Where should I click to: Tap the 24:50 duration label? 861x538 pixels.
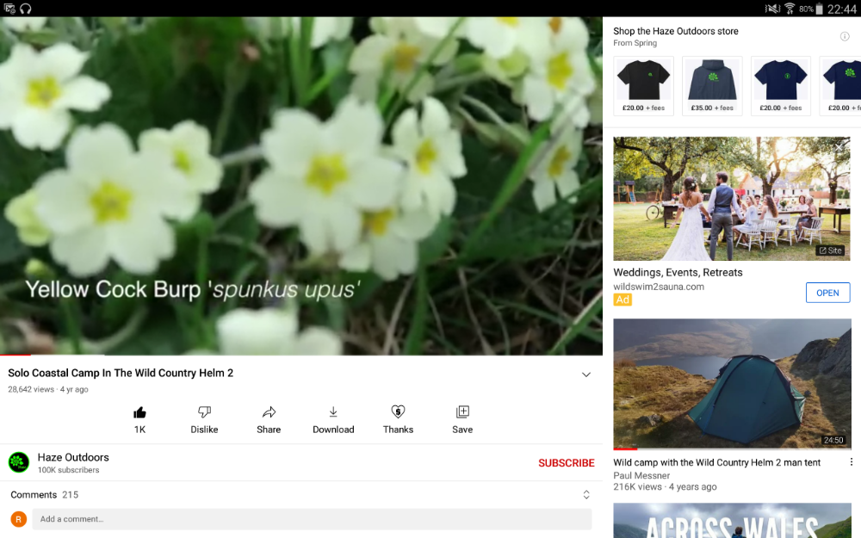(833, 440)
